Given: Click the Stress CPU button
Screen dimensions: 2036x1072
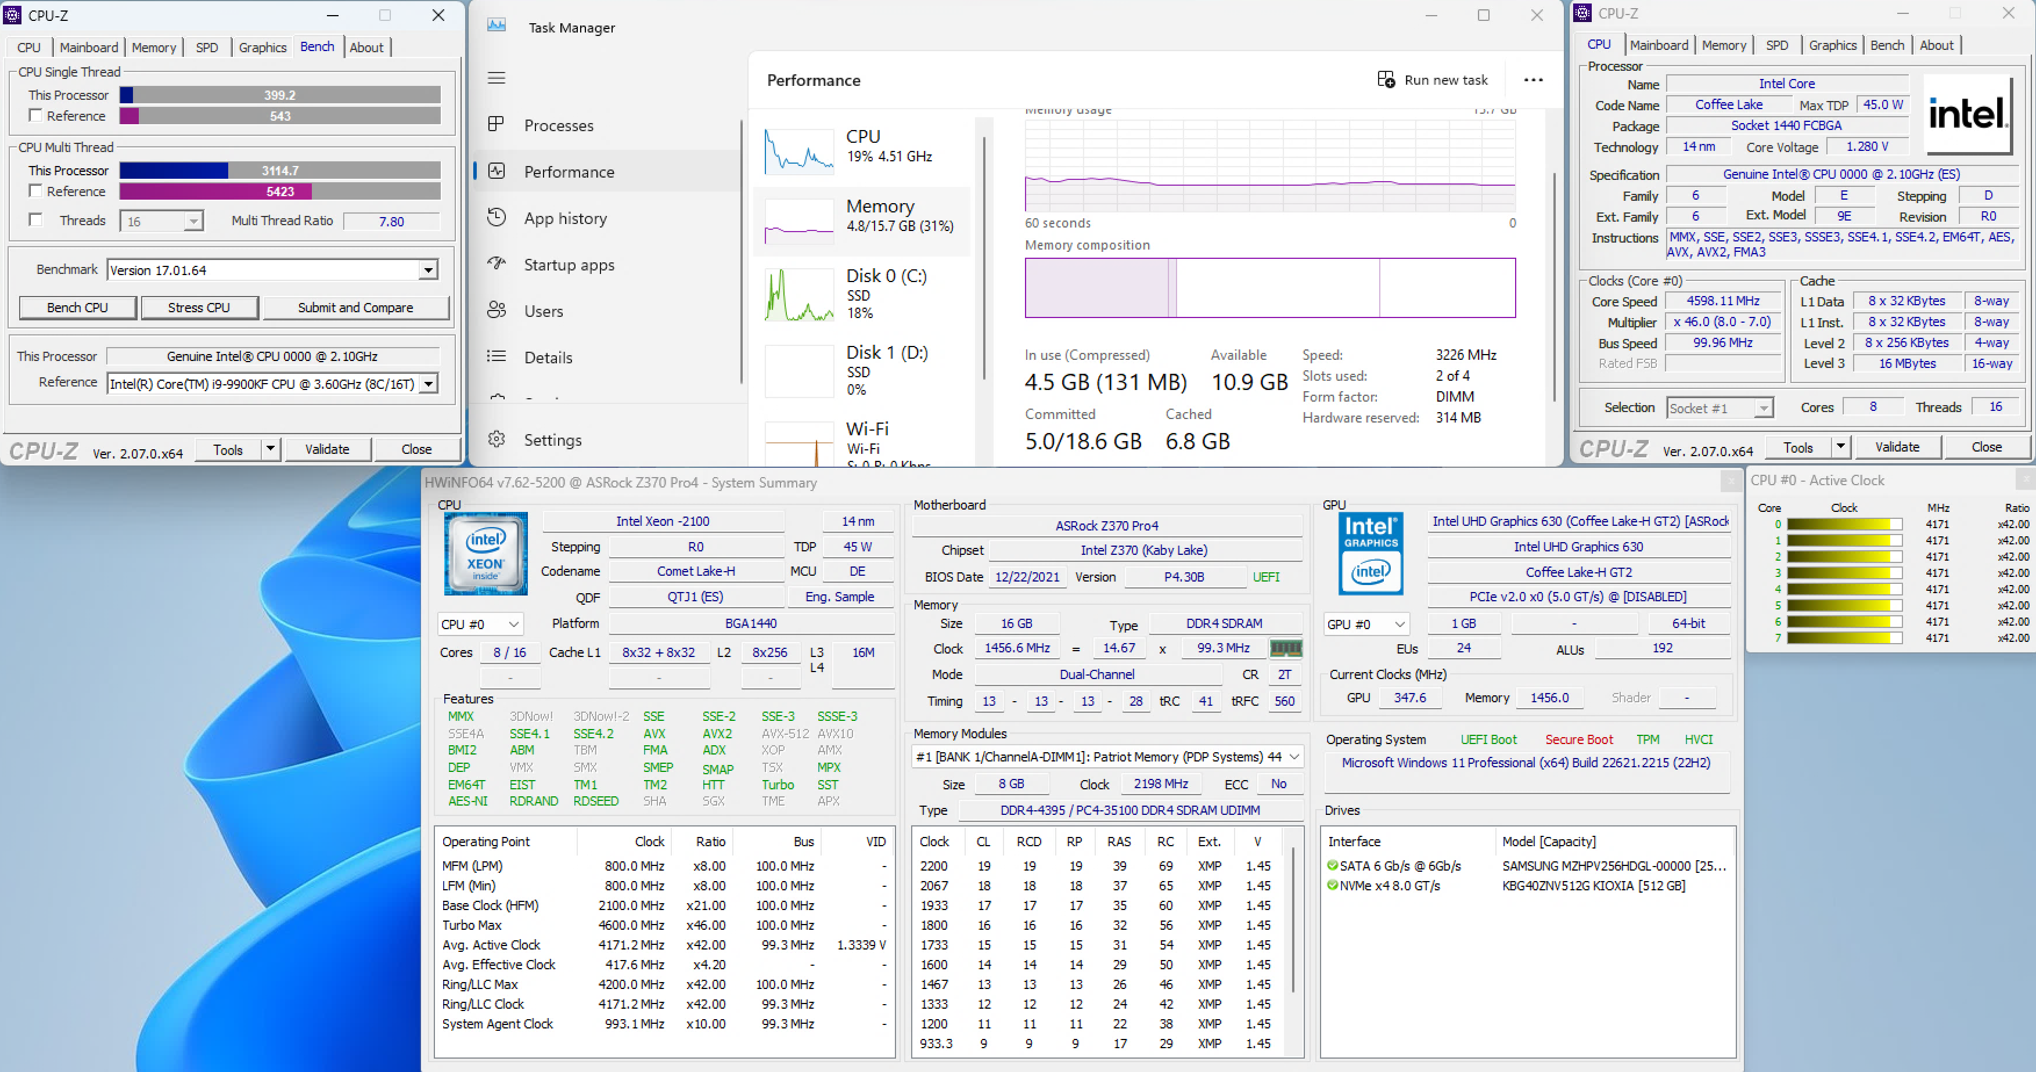Looking at the screenshot, I should (199, 307).
